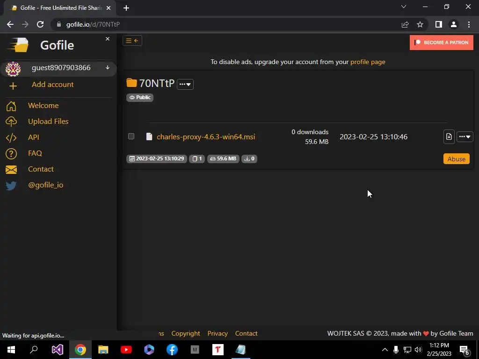Tick the charles-proxy file checkbox
The image size is (479, 359).
click(x=131, y=136)
